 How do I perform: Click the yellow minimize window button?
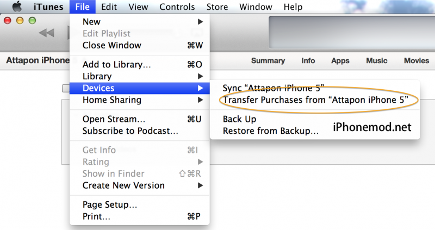pyautogui.click(x=20, y=20)
